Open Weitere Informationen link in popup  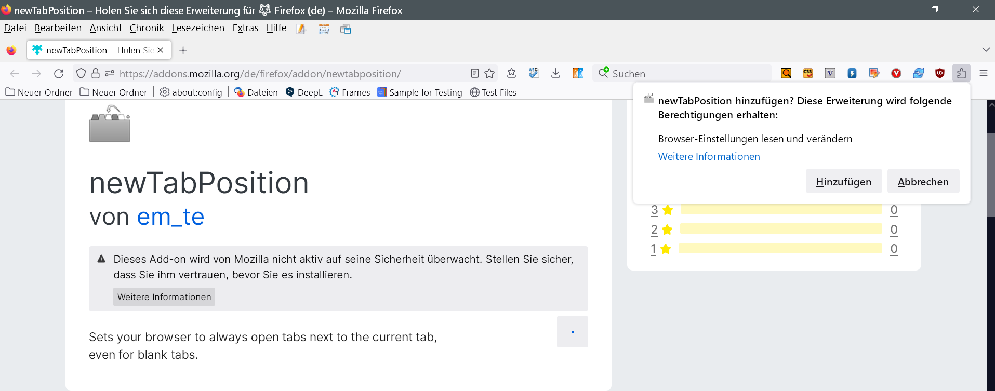(x=709, y=156)
